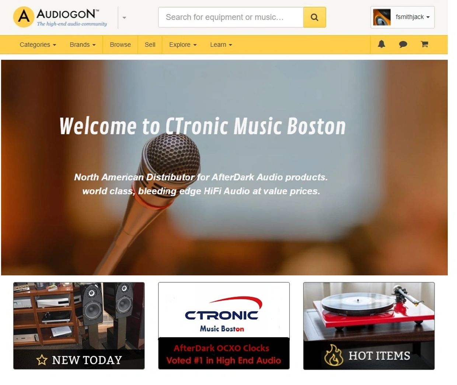The height and width of the screenshot is (385, 457).
Task: Click the Welcome to CTronic hero banner
Action: click(224, 167)
